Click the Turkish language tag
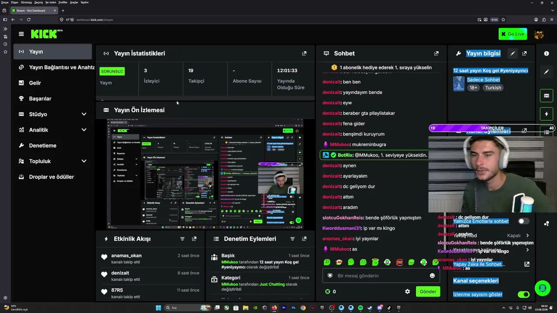The width and height of the screenshot is (557, 313). (493, 88)
